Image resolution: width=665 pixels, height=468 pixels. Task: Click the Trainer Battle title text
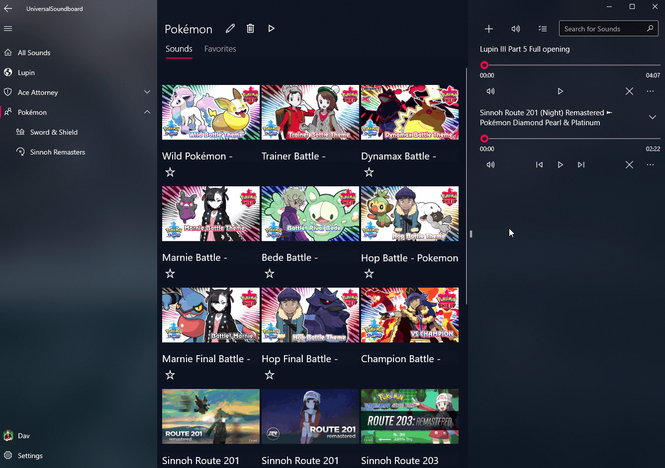click(293, 156)
